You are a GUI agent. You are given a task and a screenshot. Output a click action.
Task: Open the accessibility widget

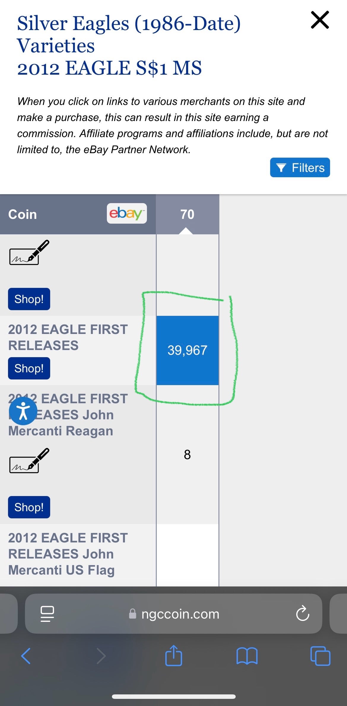(x=23, y=411)
